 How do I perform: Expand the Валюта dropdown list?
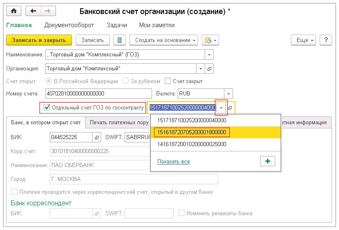(x=229, y=93)
